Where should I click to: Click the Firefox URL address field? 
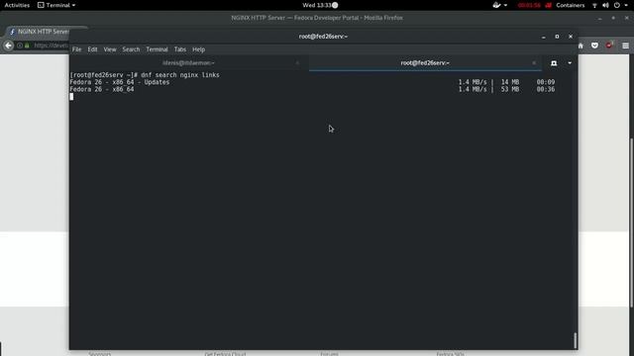click(x=51, y=45)
